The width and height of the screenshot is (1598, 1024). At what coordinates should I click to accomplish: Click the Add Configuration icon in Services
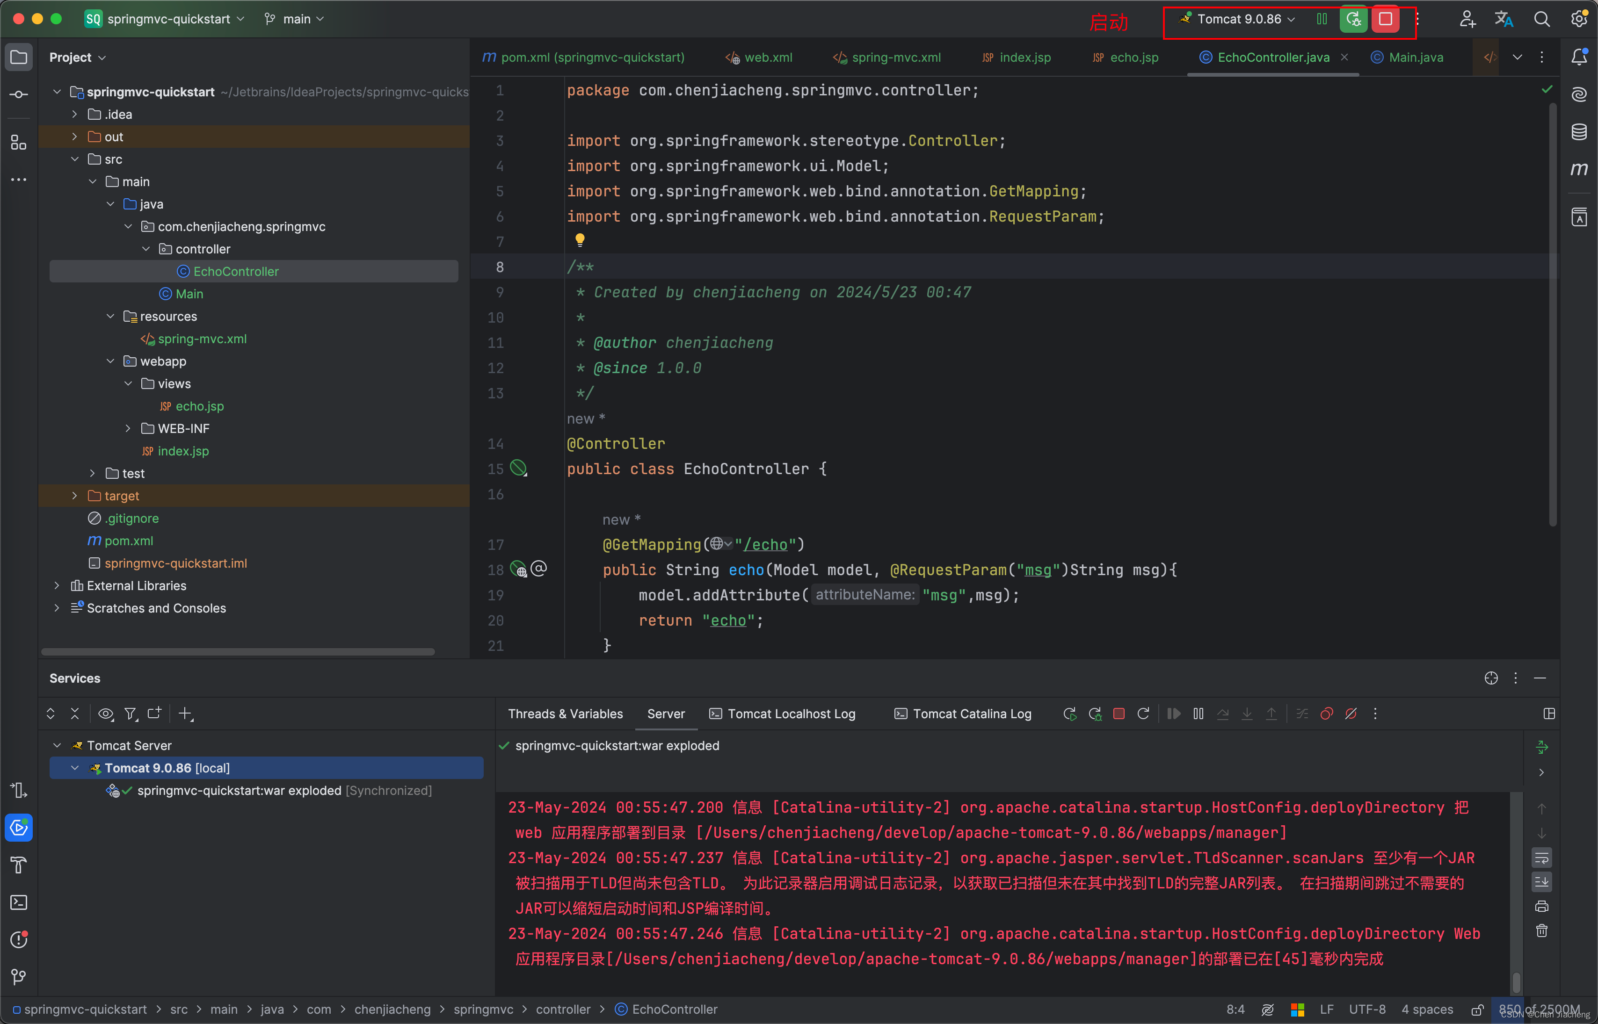point(185,714)
